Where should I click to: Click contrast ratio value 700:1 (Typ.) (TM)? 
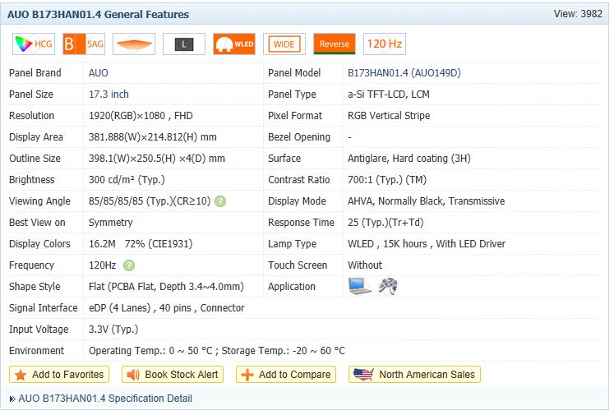point(387,180)
